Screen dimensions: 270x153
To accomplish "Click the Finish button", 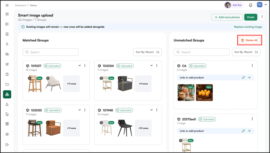I will 251,17.
